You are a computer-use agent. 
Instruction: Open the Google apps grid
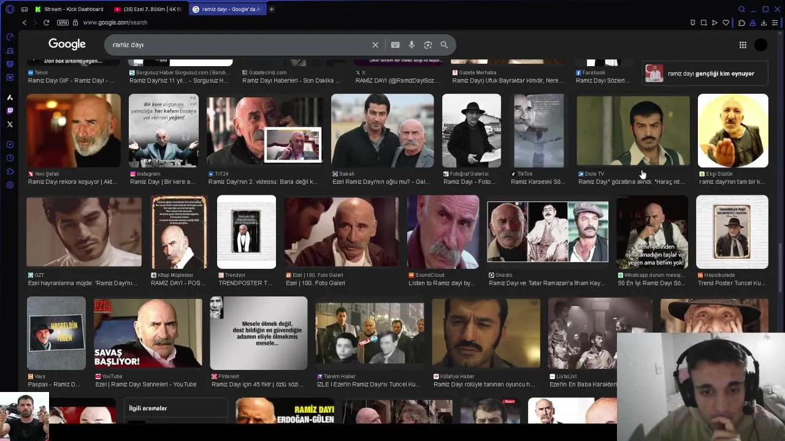[743, 45]
